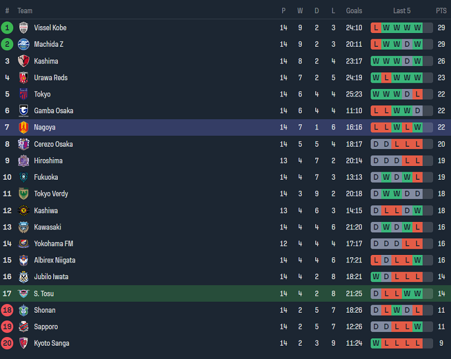451x359 pixels.
Task: Sort standings by Goals column header
Action: 354,11
